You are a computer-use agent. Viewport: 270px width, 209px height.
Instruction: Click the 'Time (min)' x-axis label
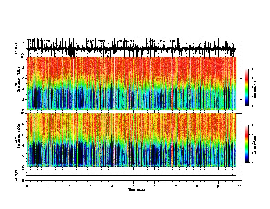pyautogui.click(x=136, y=190)
